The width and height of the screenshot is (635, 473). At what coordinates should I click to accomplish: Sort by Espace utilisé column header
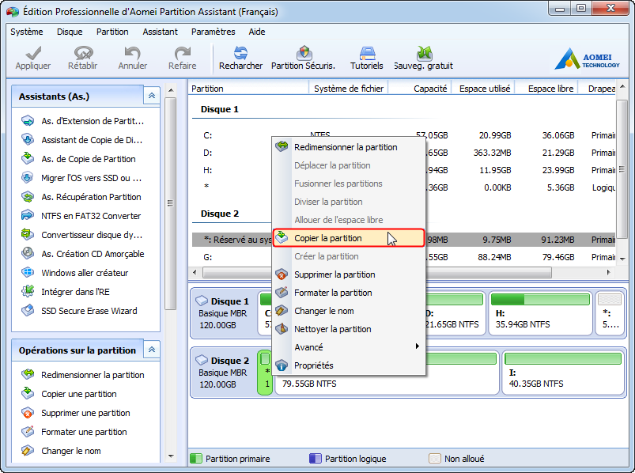[482, 89]
